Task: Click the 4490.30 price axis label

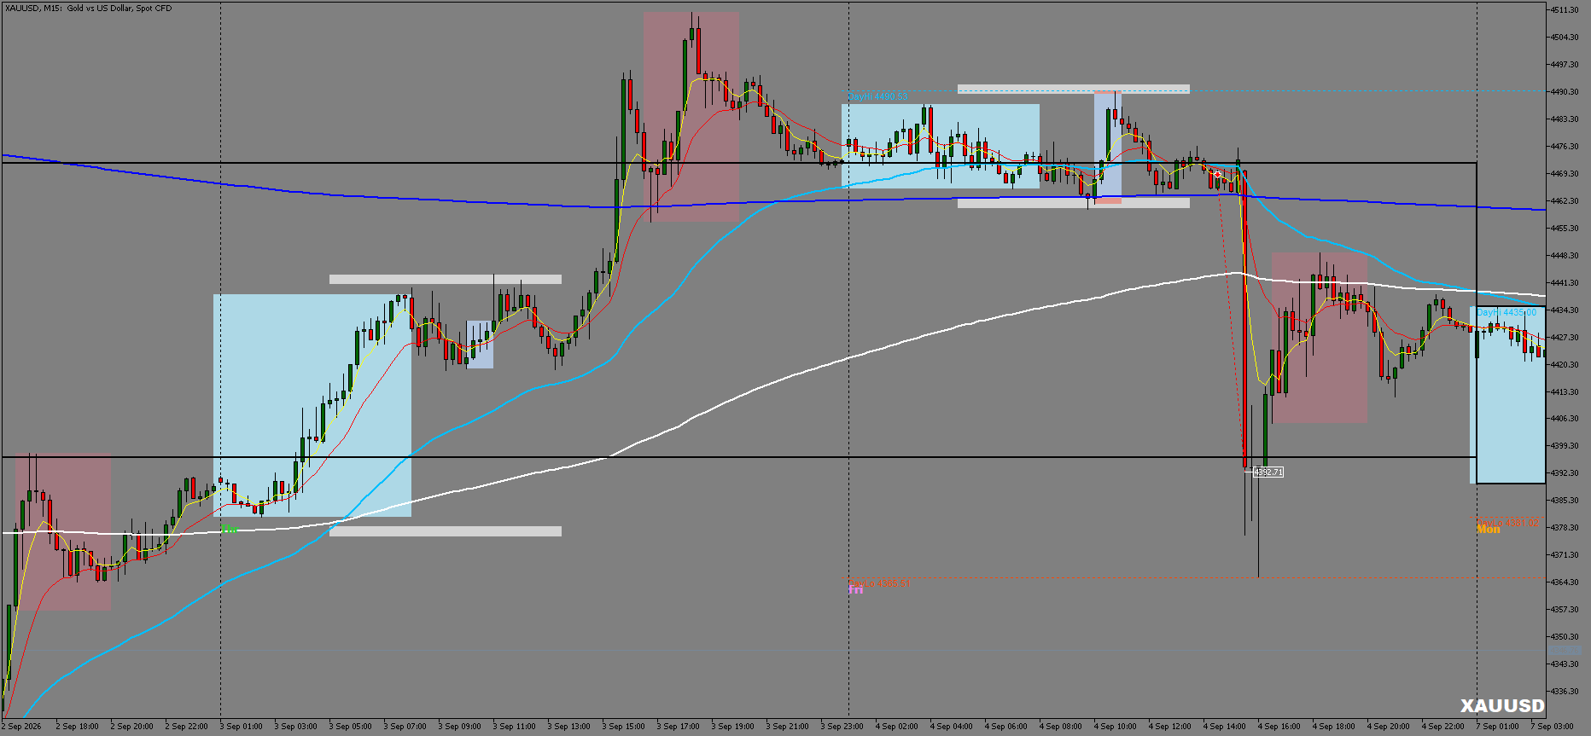Action: click(1565, 92)
